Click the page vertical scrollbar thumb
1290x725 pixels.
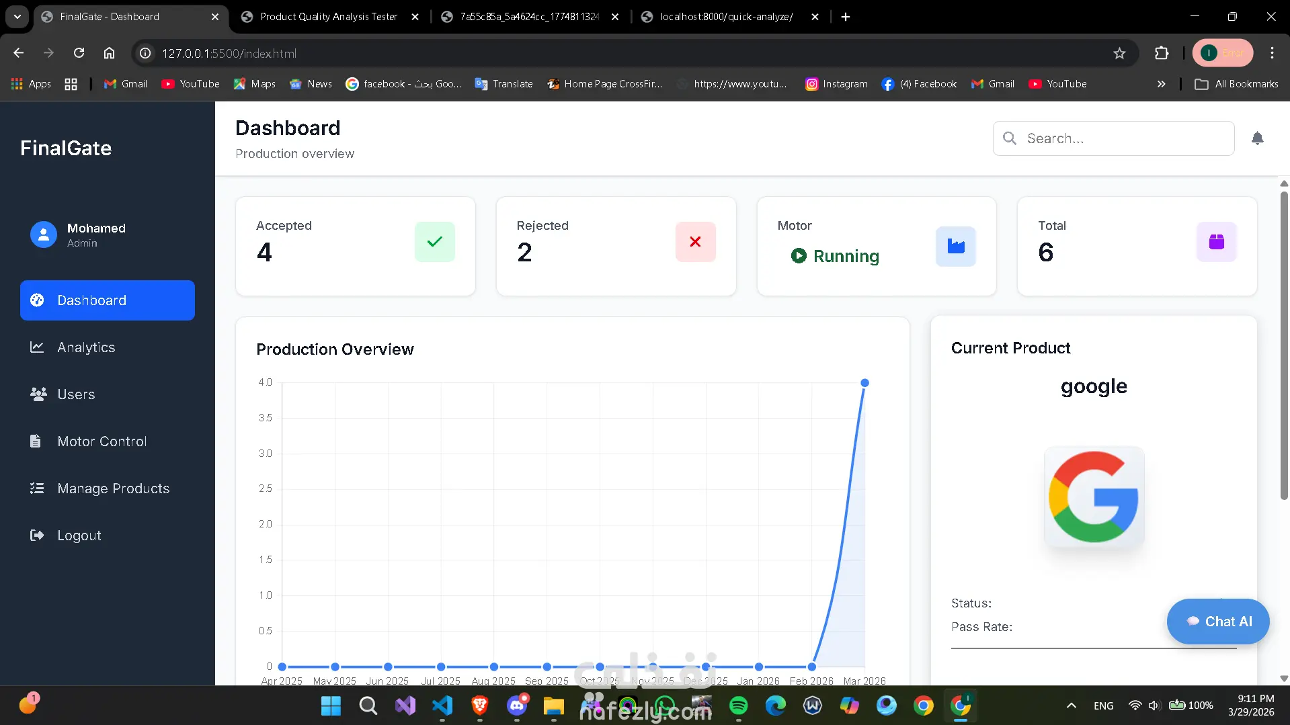[1284, 346]
